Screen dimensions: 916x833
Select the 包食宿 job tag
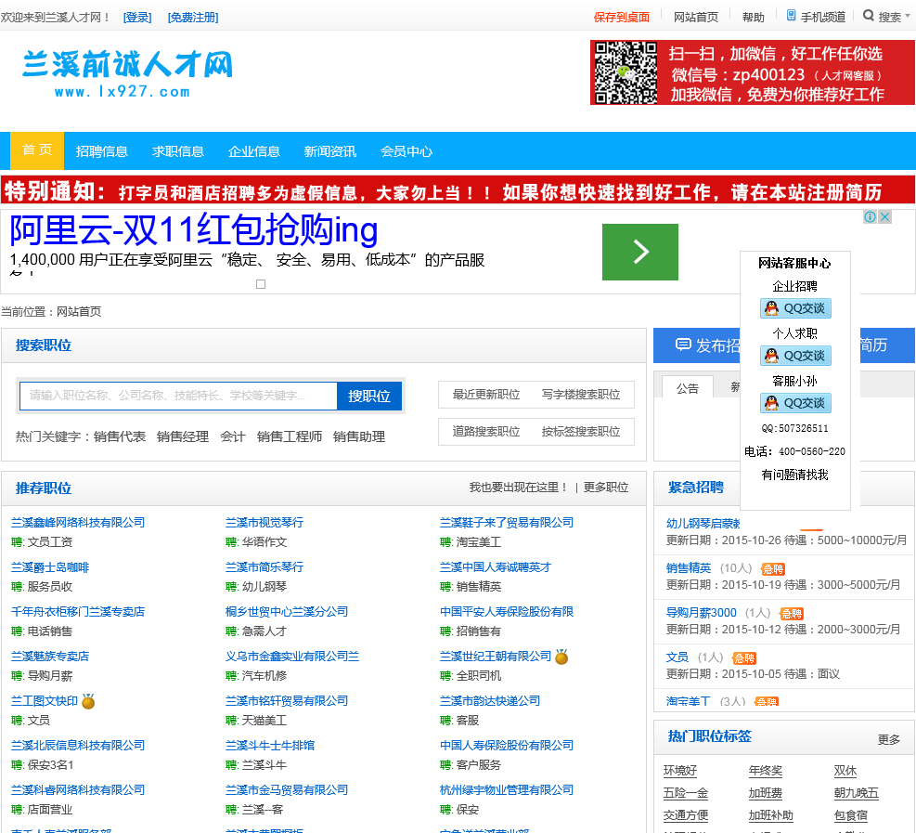(x=850, y=814)
